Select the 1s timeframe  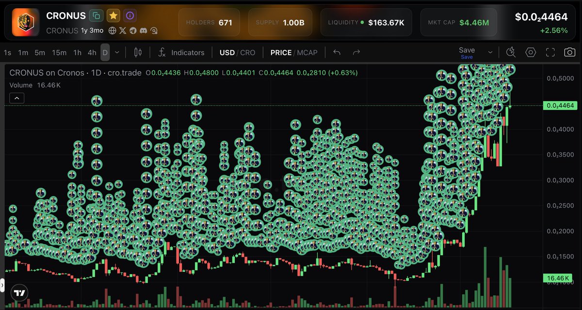7,52
